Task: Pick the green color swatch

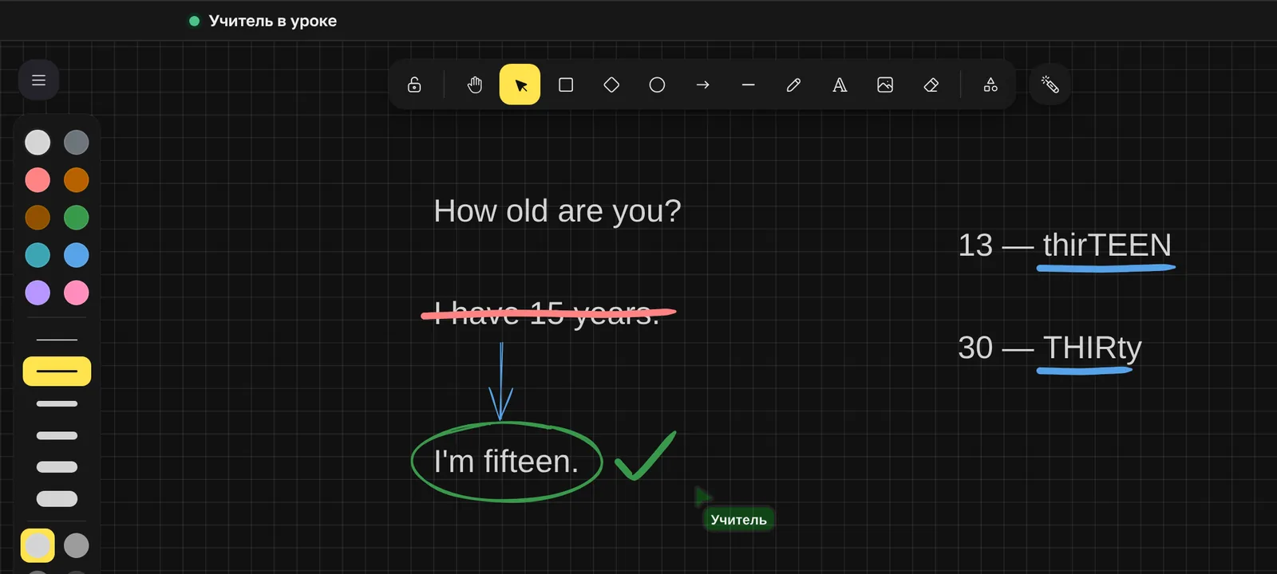Action: (x=77, y=218)
